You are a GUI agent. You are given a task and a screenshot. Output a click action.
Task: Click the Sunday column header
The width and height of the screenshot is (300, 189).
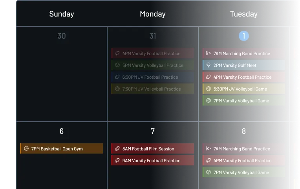[62, 14]
